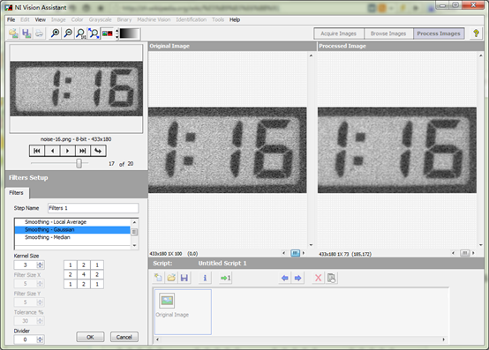Click the Cancel button

pyautogui.click(x=124, y=337)
